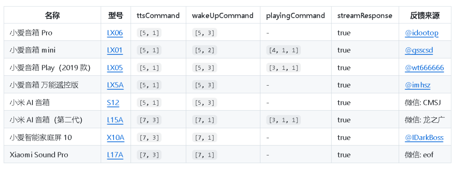This screenshot has width=461, height=169.
Task: Open the LX5A model link
Action: point(115,85)
